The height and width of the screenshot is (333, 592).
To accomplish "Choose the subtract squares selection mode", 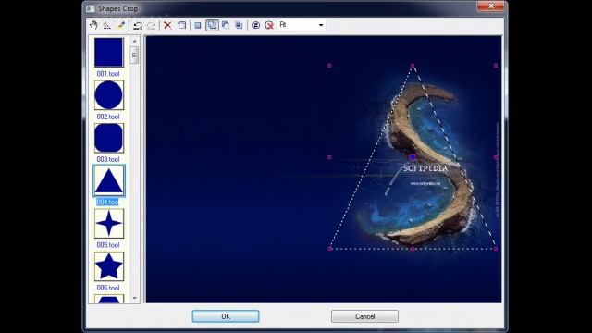I will click(x=226, y=25).
